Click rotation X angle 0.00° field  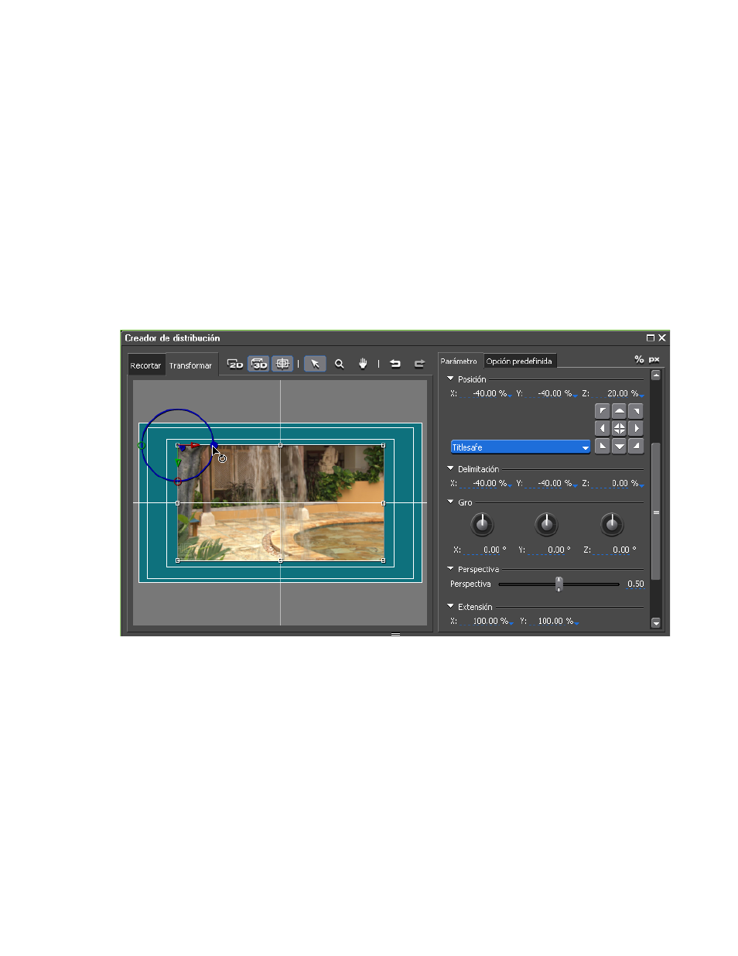click(x=487, y=550)
